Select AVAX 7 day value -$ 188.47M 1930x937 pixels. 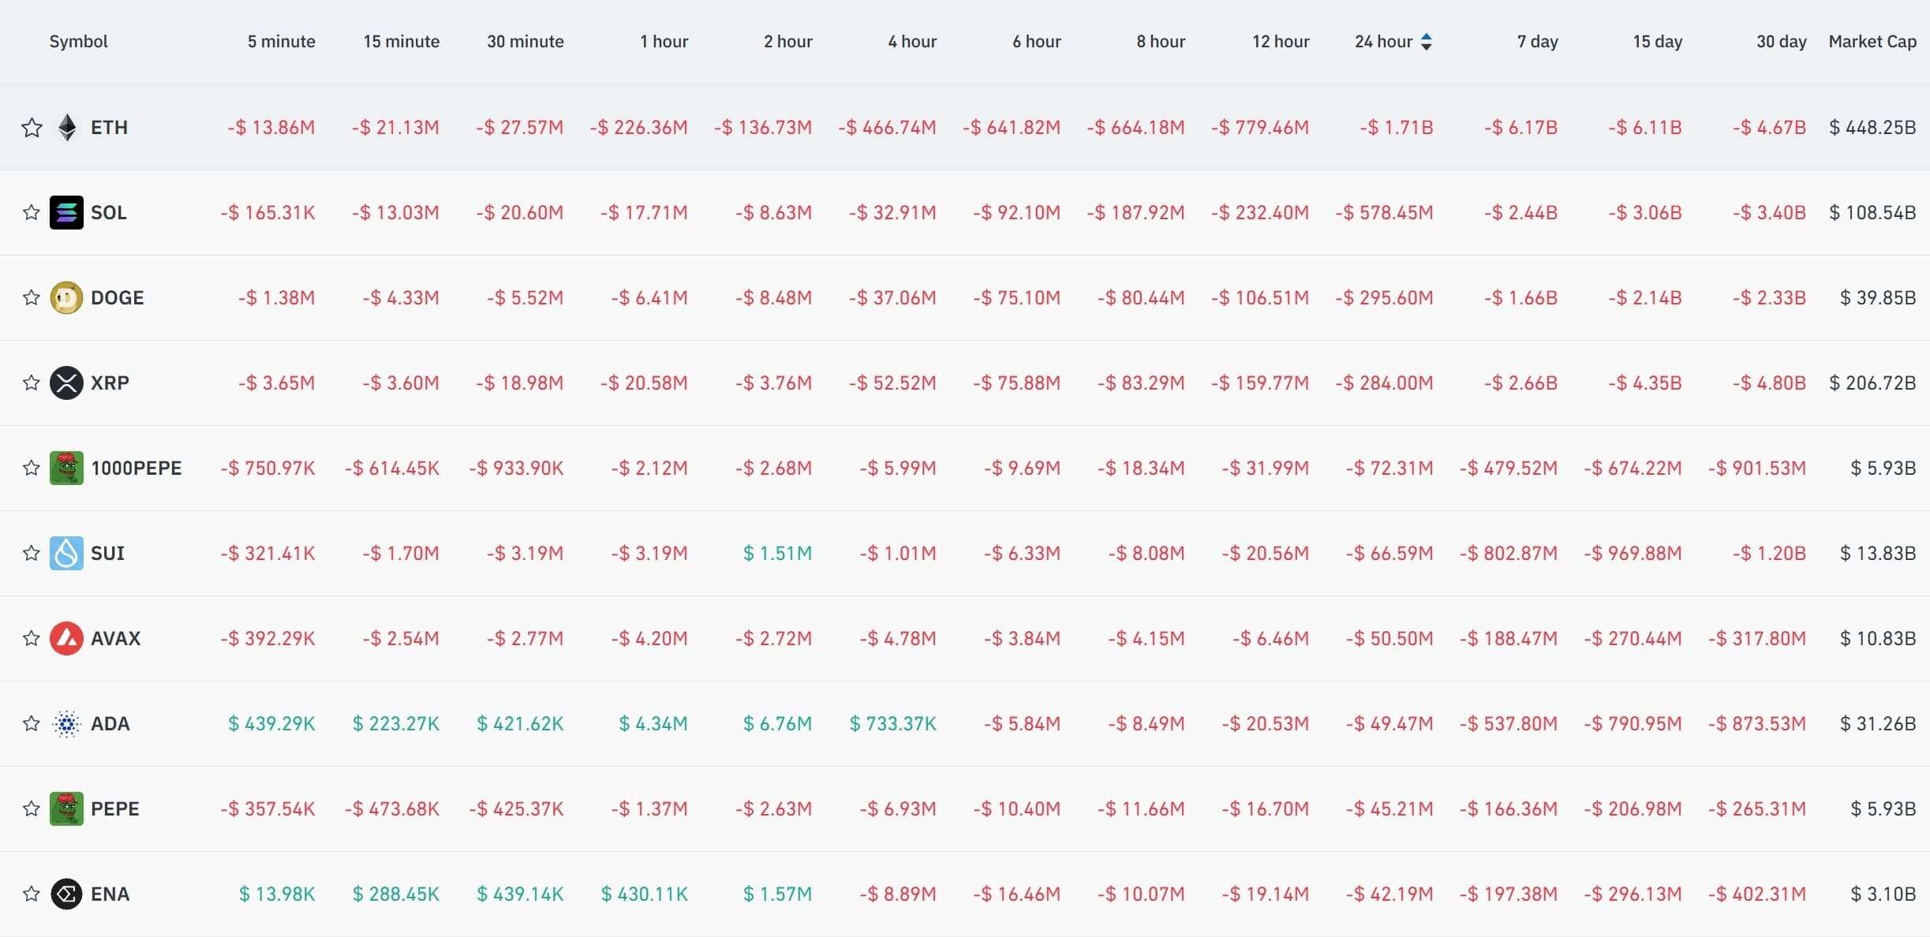1509,639
